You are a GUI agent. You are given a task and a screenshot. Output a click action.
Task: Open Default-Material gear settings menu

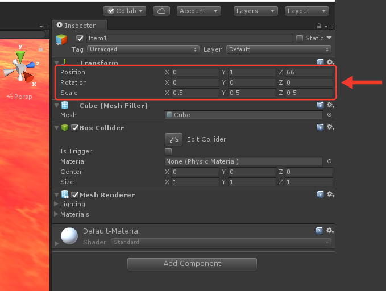coord(330,231)
